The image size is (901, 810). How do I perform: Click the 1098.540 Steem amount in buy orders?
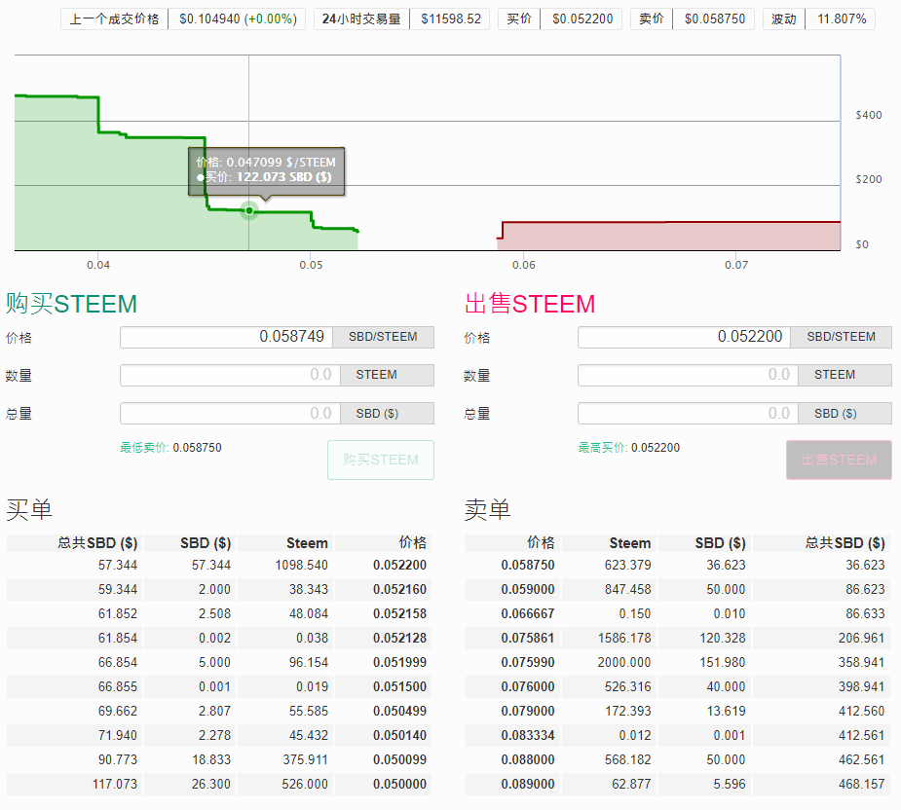[x=302, y=566]
